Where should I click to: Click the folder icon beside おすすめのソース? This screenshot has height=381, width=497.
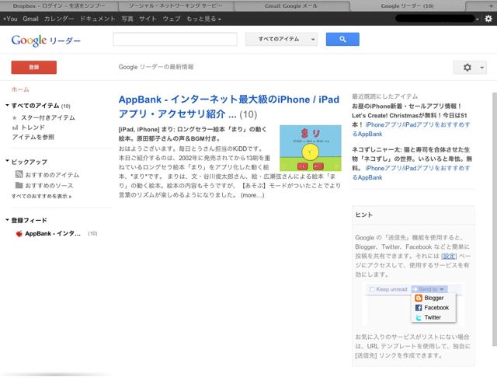pos(19,185)
